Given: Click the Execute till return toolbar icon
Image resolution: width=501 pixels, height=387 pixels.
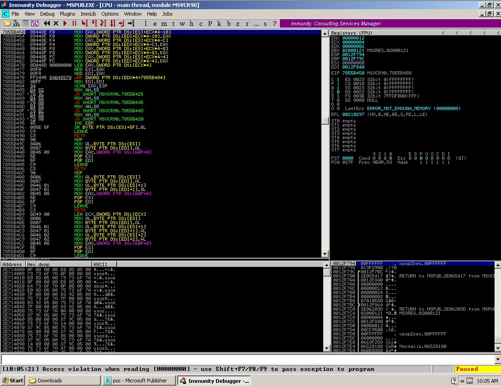Looking at the screenshot, I should (122, 23).
